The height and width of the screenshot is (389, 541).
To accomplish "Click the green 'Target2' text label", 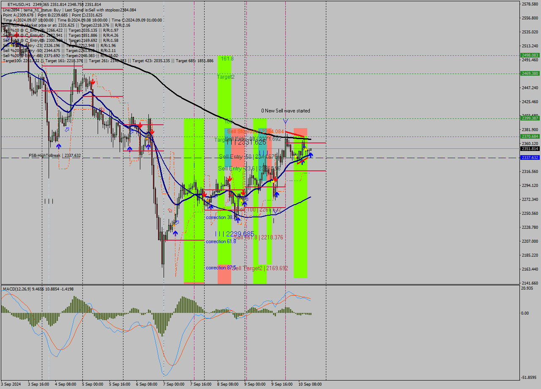I will click(x=225, y=77).
